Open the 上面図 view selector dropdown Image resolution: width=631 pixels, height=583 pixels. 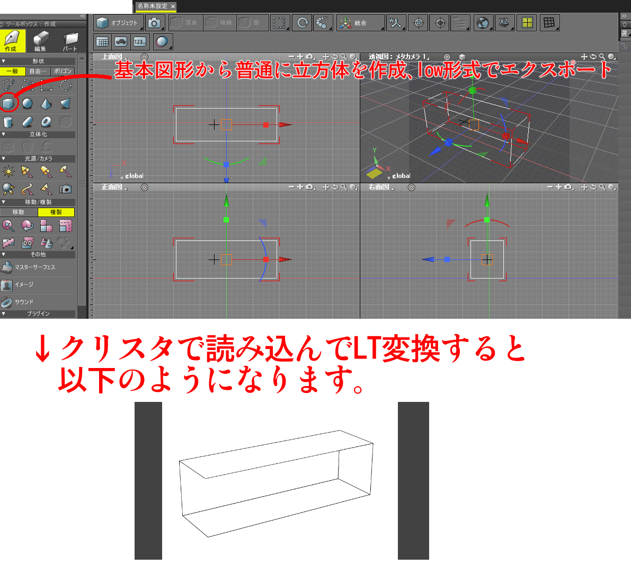114,57
